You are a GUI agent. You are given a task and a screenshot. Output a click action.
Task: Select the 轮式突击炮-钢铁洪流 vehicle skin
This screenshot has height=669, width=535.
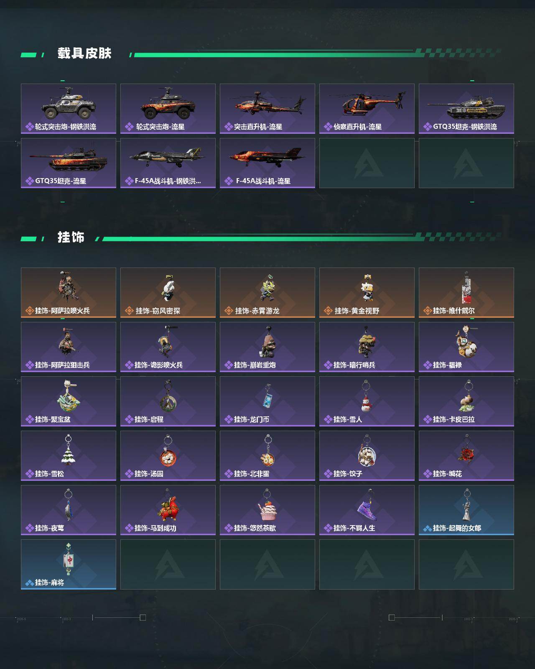[x=69, y=109]
